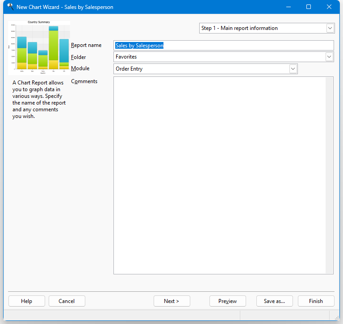343x324 pixels.
Task: Minimize the New Chart Wizard window
Action: [x=288, y=7]
